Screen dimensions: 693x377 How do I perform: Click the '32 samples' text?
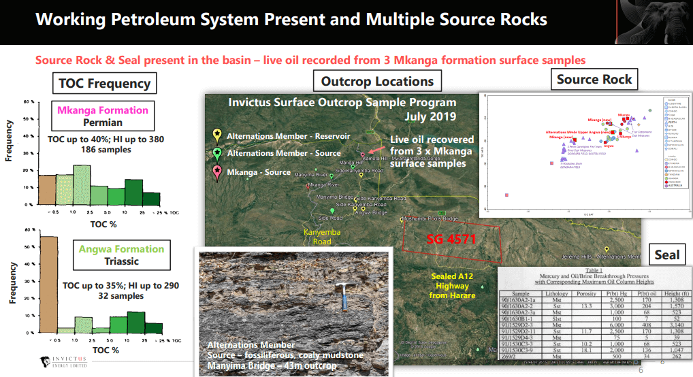(120, 295)
